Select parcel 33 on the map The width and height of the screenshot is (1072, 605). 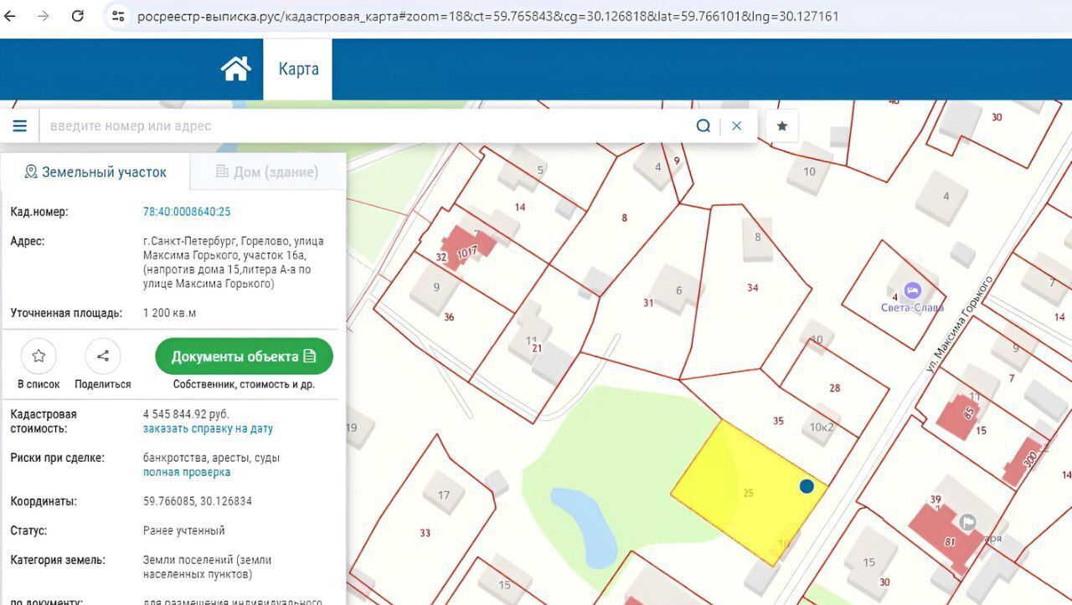tap(425, 533)
